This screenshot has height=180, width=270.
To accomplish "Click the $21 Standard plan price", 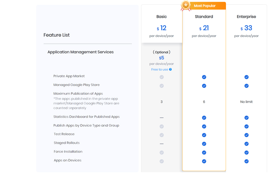I will click(x=204, y=28).
